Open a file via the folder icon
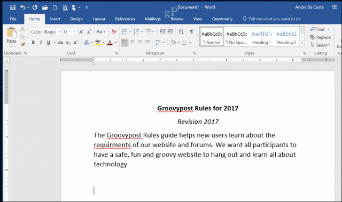Screen dimensions: 342x202 coord(45,7)
